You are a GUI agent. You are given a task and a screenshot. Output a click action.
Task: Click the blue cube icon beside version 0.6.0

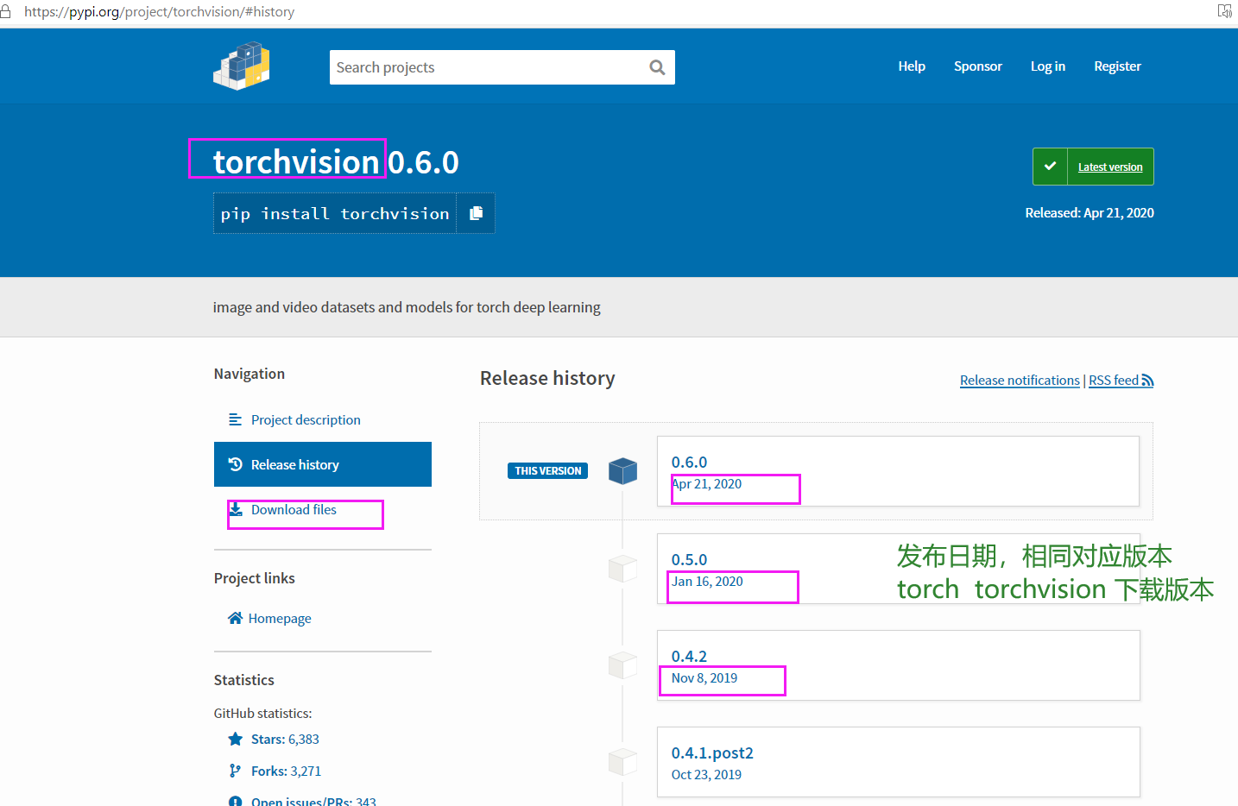click(x=622, y=470)
